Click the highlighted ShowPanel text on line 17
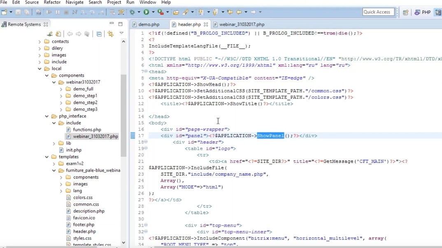This screenshot has height=248, width=442. pos(270,136)
